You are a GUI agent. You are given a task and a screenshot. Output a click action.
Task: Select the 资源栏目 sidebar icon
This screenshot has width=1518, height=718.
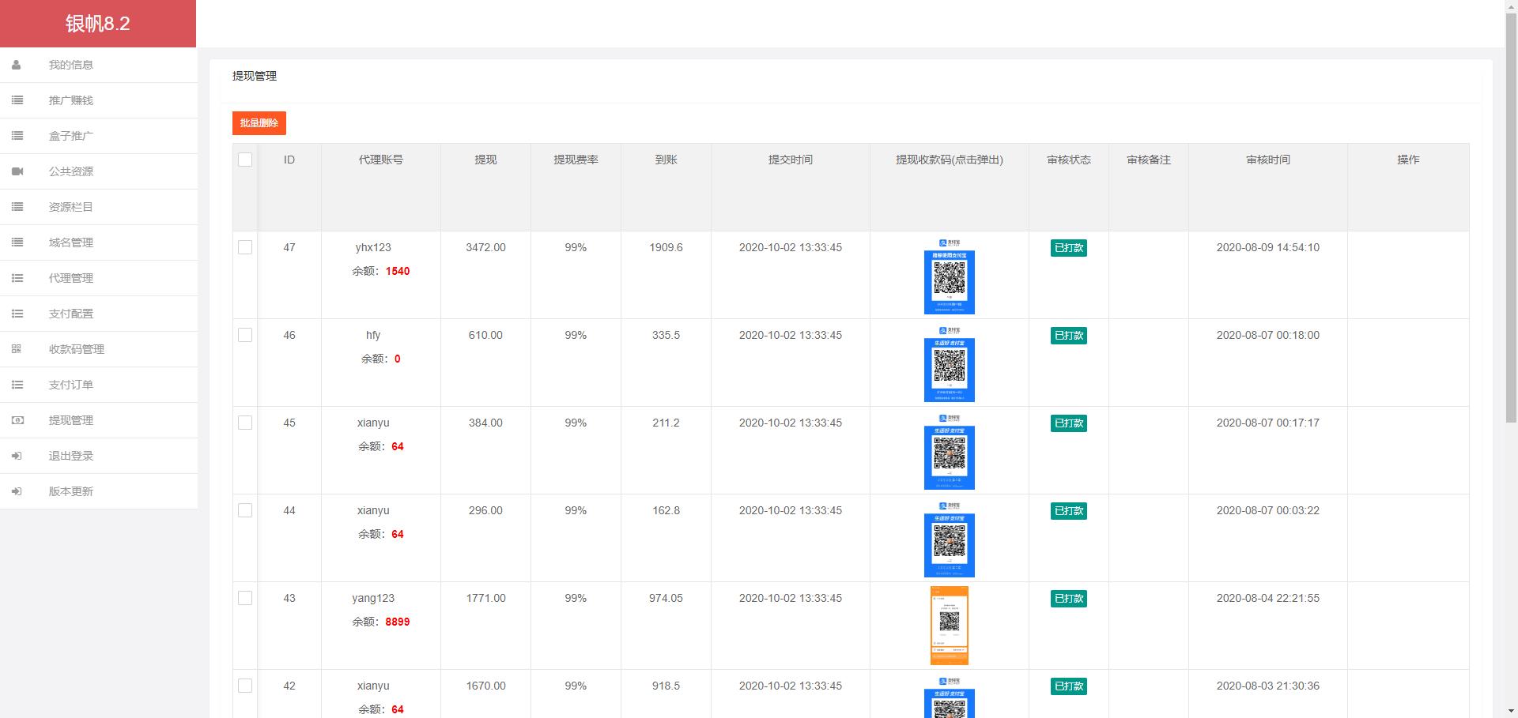pos(17,207)
